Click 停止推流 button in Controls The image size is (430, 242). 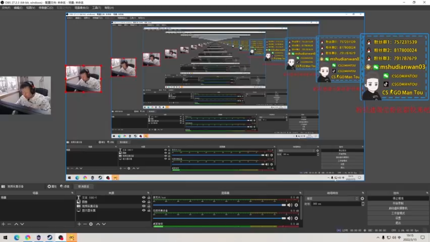398,198
